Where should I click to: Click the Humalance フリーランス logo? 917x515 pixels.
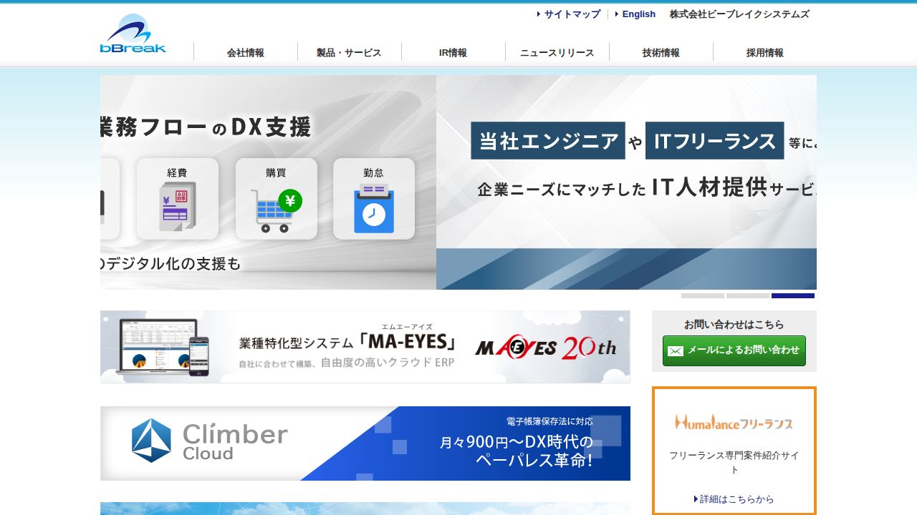coord(734,422)
